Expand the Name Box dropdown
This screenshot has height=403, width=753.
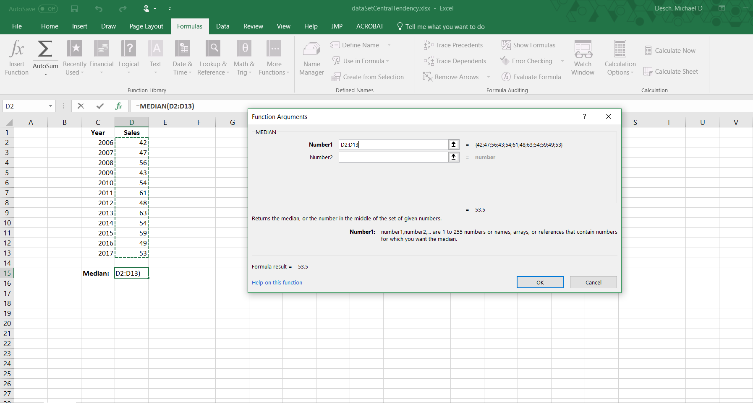[x=50, y=106]
